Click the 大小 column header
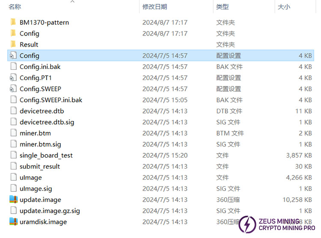This screenshot has width=321, height=238. [284, 7]
